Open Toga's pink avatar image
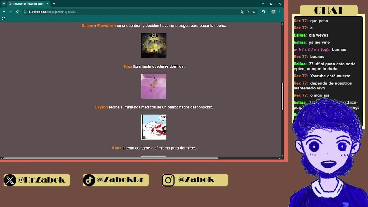 click(x=154, y=86)
